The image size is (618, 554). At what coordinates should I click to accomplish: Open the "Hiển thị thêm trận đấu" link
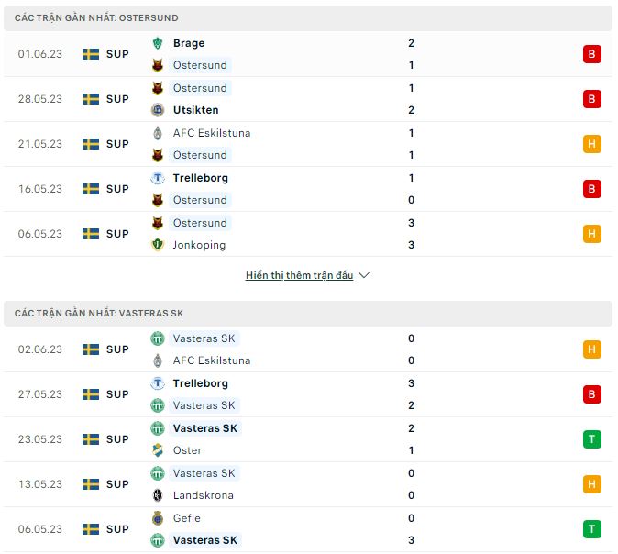pyautogui.click(x=299, y=275)
